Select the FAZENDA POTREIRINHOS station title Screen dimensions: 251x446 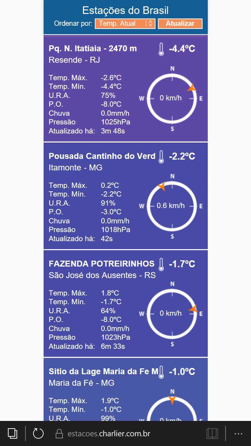(101, 264)
